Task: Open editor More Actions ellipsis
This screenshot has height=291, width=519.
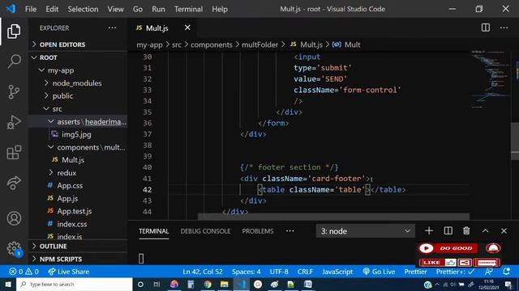Action: 504,27
